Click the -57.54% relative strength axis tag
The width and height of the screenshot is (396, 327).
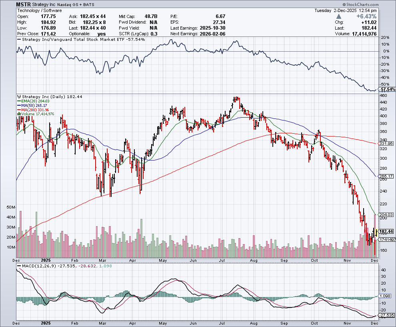click(386, 90)
